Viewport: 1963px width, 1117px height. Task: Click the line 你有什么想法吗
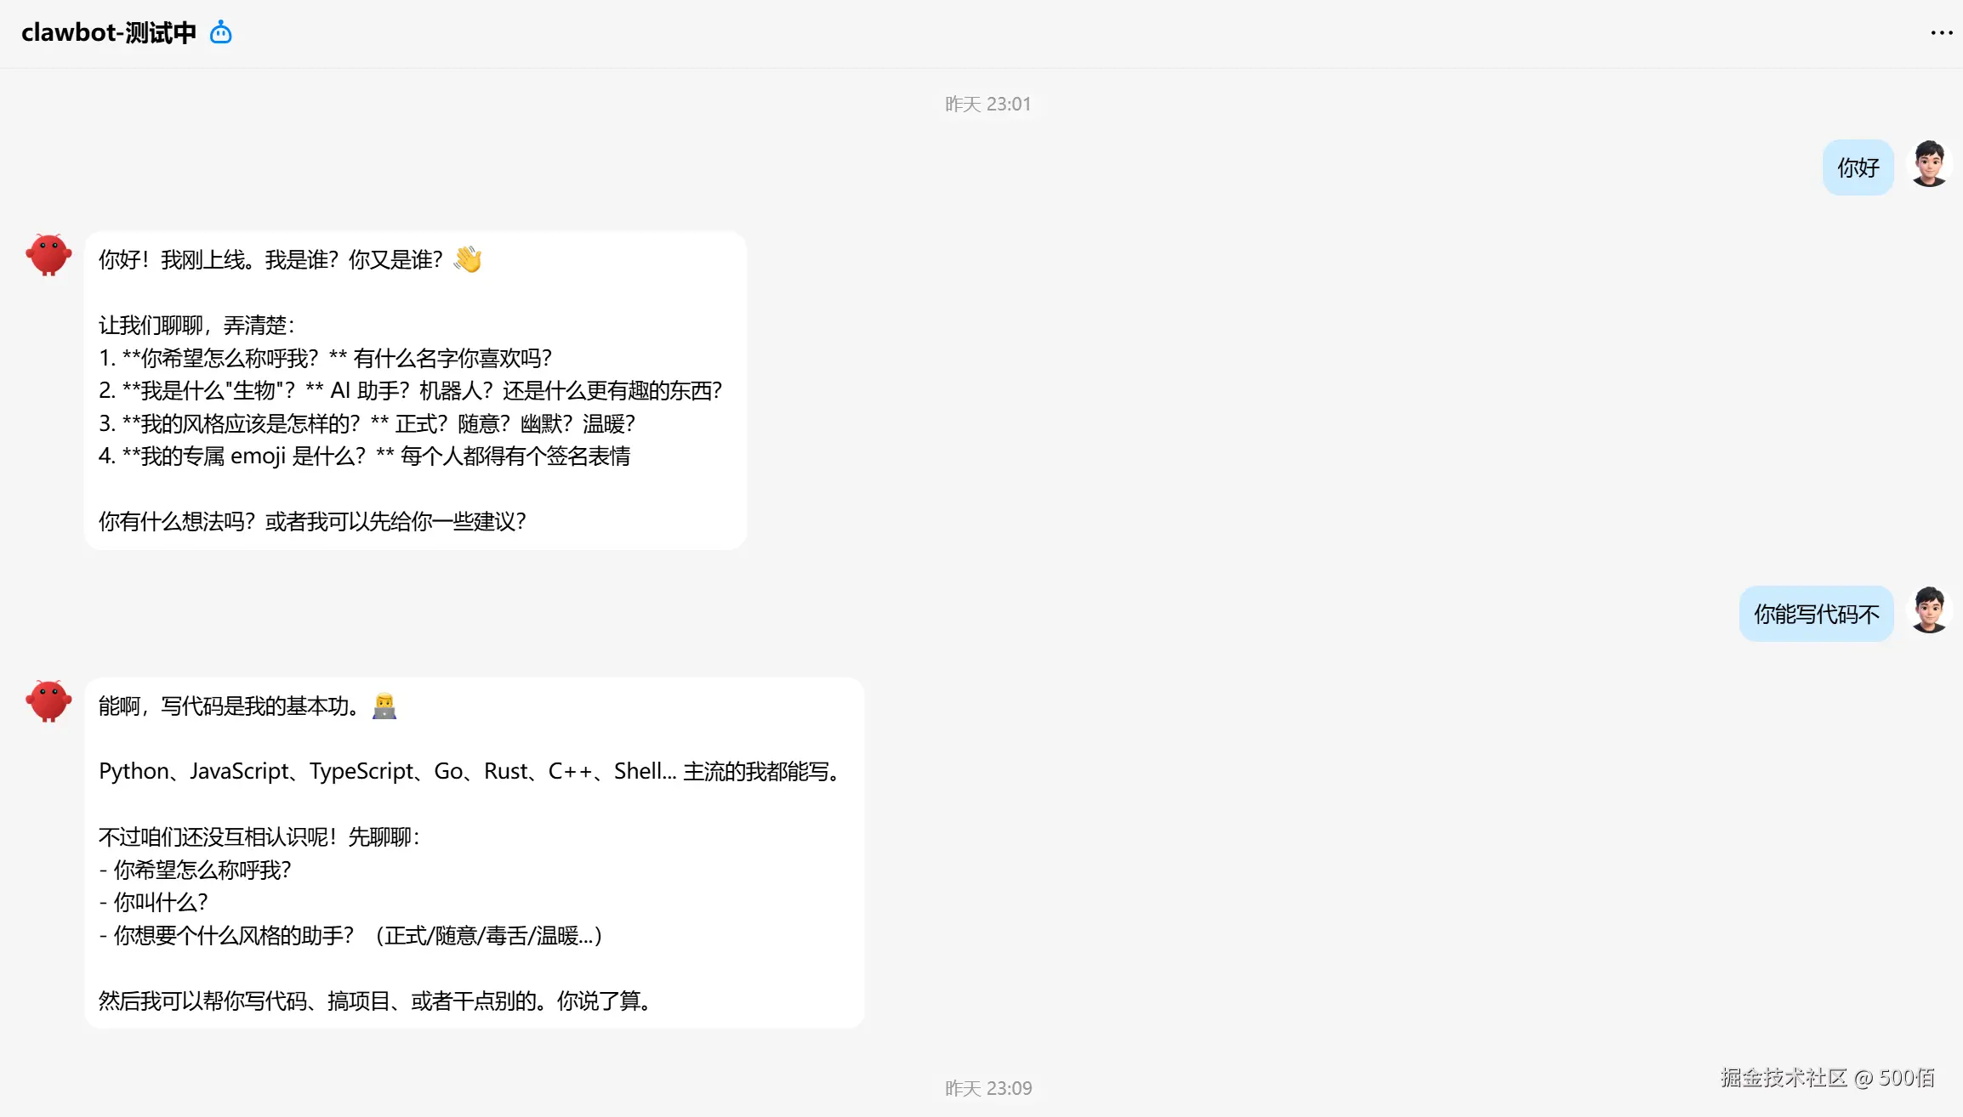(312, 521)
